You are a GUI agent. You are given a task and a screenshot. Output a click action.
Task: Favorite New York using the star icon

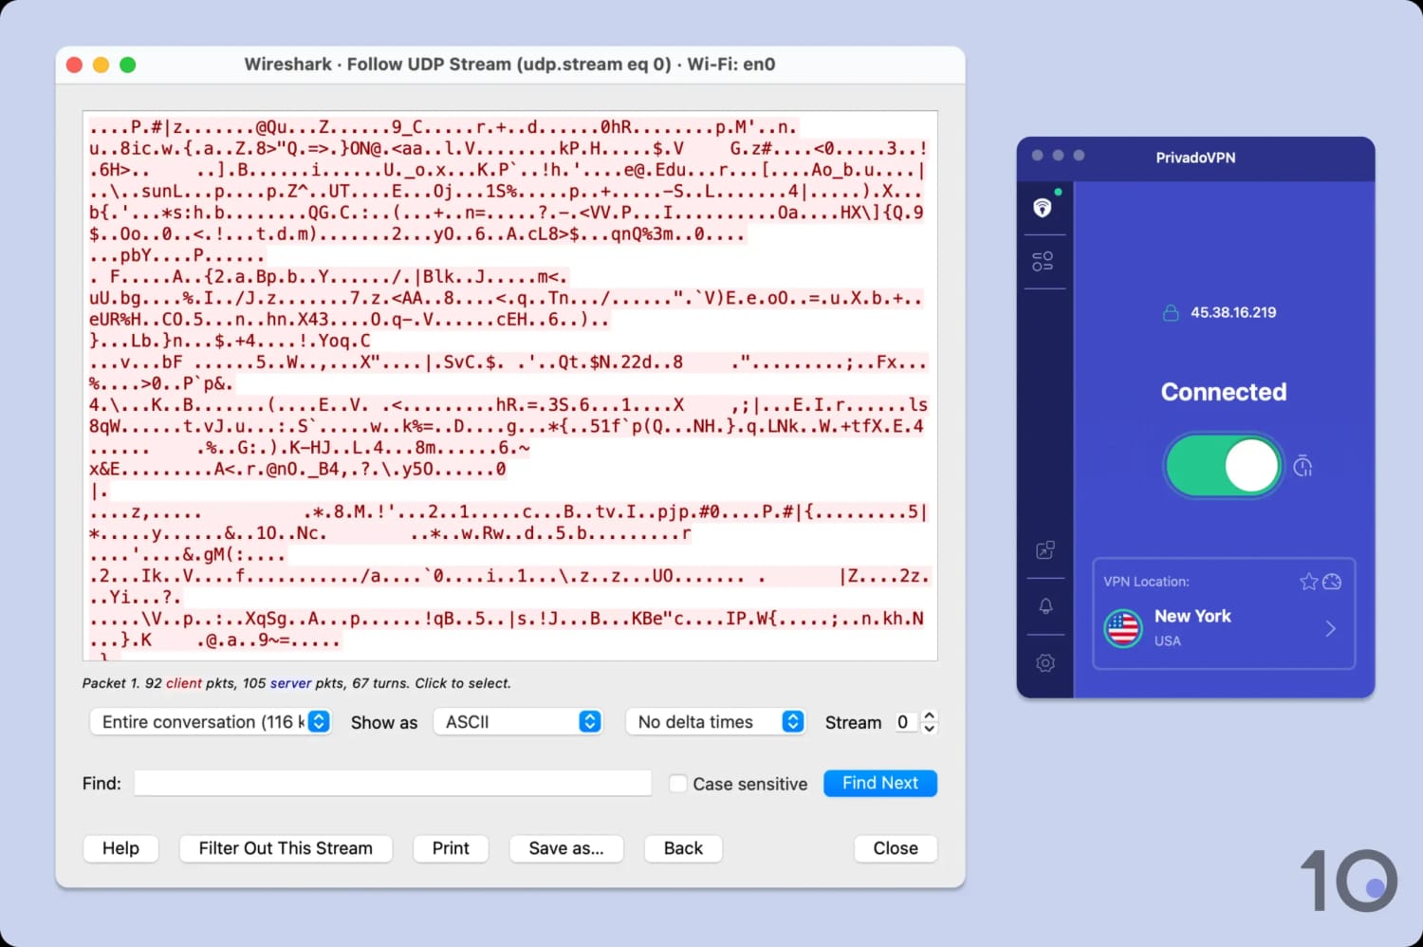pyautogui.click(x=1308, y=582)
